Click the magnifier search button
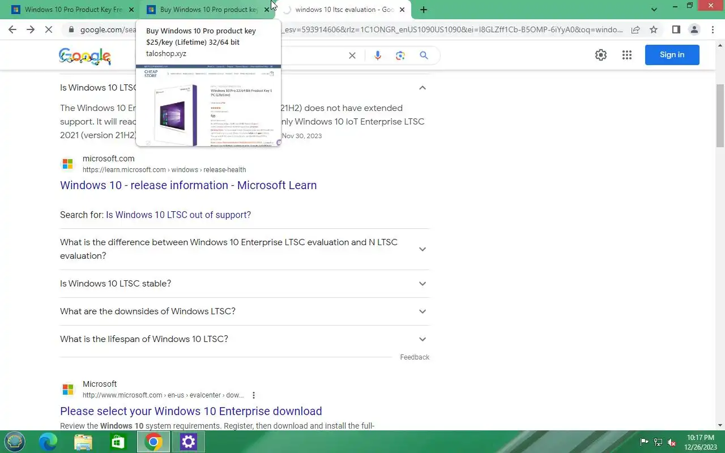The image size is (725, 453). pyautogui.click(x=424, y=55)
